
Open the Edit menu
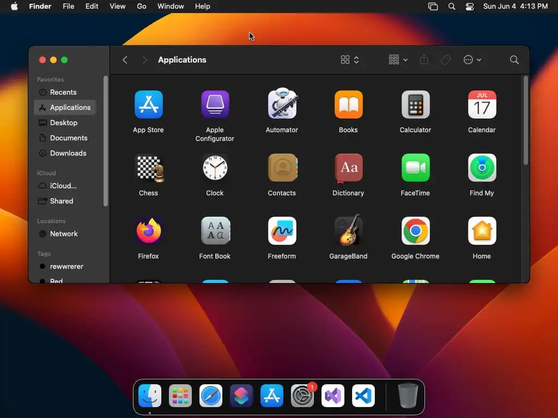point(92,7)
